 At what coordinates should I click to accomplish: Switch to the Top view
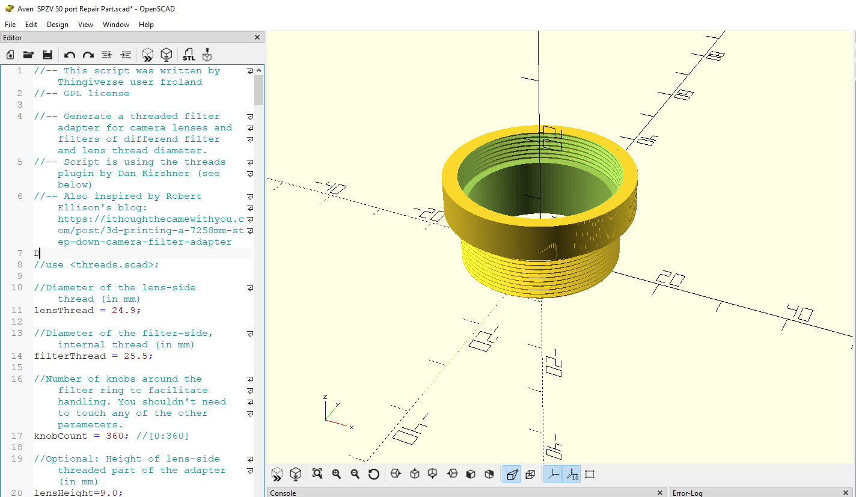tap(414, 474)
